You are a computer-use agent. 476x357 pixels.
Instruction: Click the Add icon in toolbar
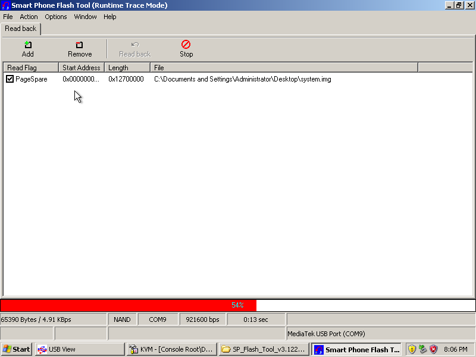tap(27, 45)
